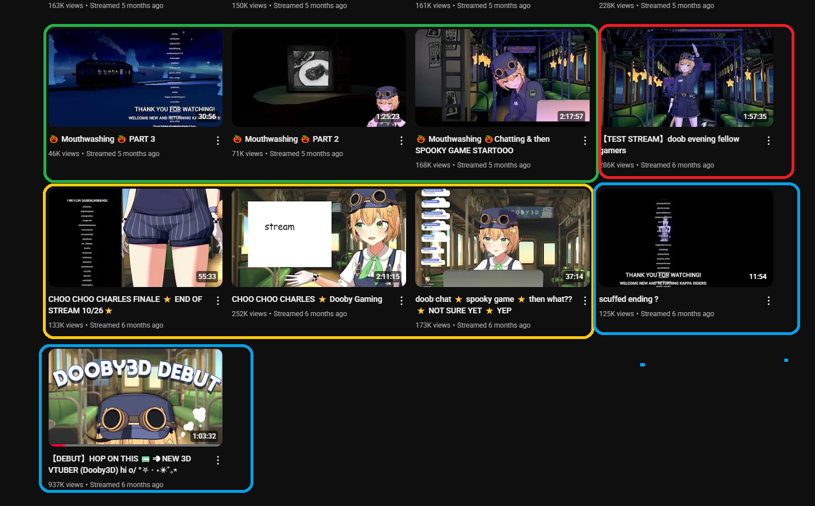Viewport: 815px width, 506px height.
Task: Click the 55:33 duration badge
Action: click(x=207, y=277)
